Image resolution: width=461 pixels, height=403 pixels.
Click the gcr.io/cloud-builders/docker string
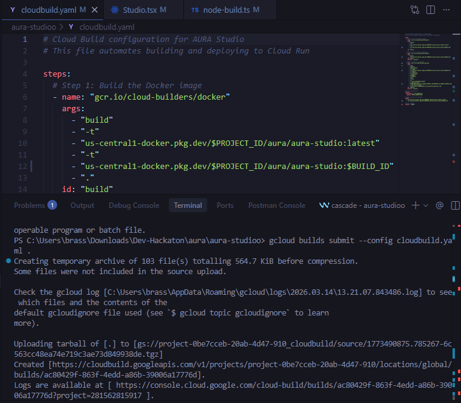[x=160, y=97]
